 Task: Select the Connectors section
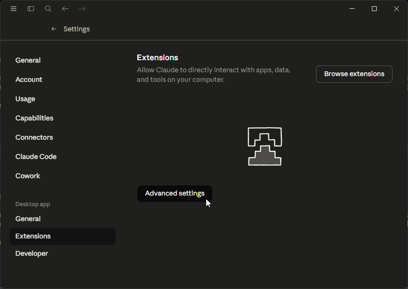click(x=34, y=137)
